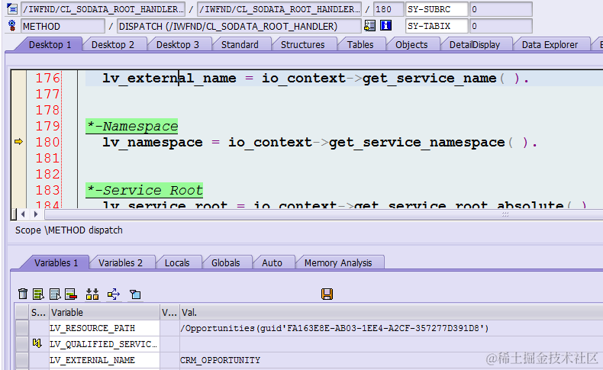Click the CRM_OPPORTUNITY value cell
The height and width of the screenshot is (370, 603).
pos(391,360)
